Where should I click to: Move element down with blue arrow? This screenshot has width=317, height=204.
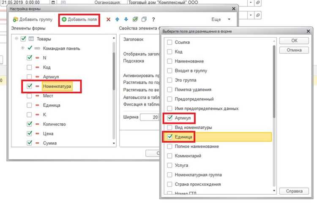(126, 19)
